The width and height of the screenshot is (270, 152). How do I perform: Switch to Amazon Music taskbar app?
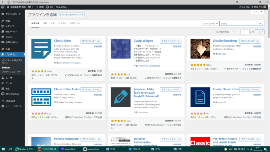70,149
